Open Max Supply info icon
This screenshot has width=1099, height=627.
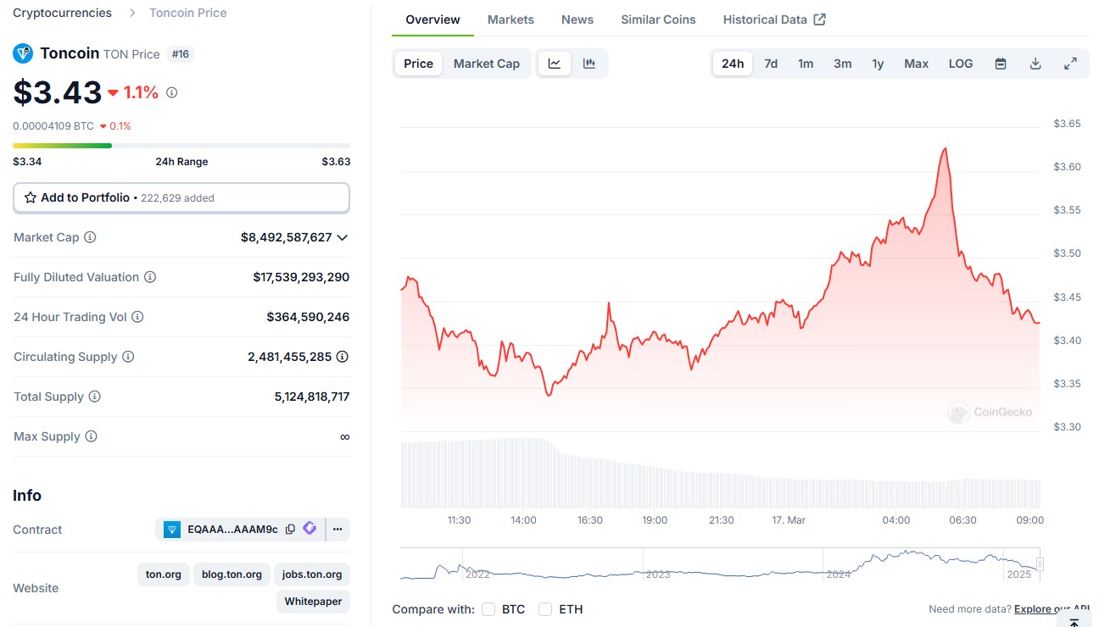click(91, 436)
